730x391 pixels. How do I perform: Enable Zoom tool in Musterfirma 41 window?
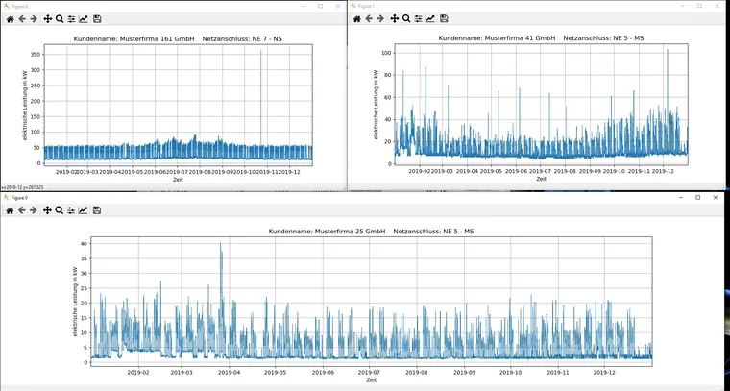coord(406,18)
